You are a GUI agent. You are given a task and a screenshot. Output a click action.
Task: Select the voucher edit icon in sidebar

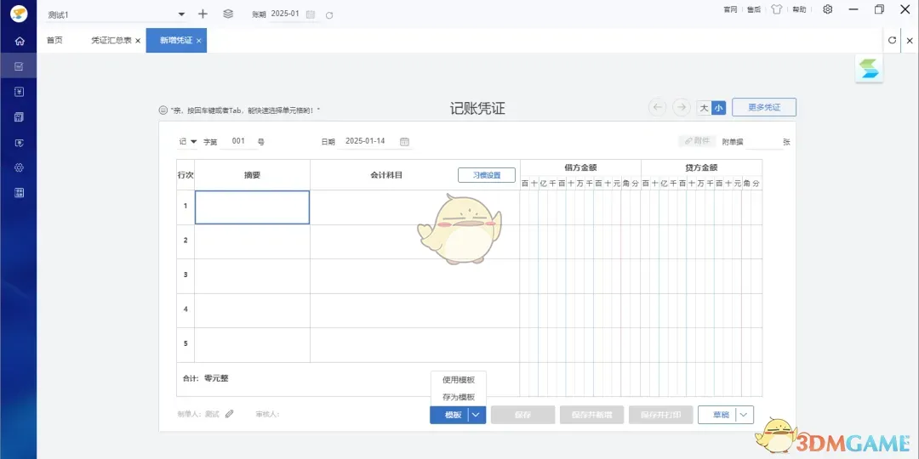(19, 66)
